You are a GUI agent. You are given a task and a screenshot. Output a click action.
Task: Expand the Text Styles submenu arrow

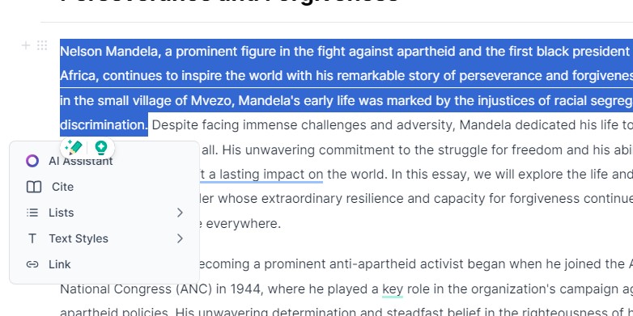180,238
